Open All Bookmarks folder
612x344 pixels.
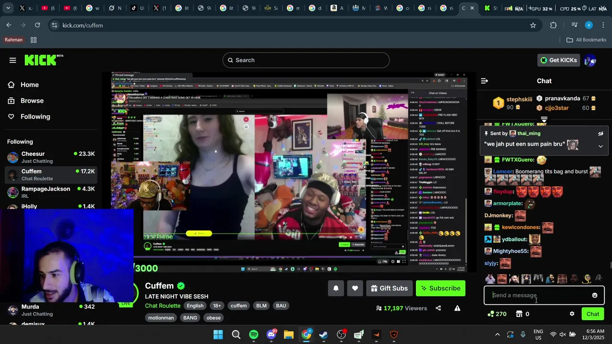586,40
